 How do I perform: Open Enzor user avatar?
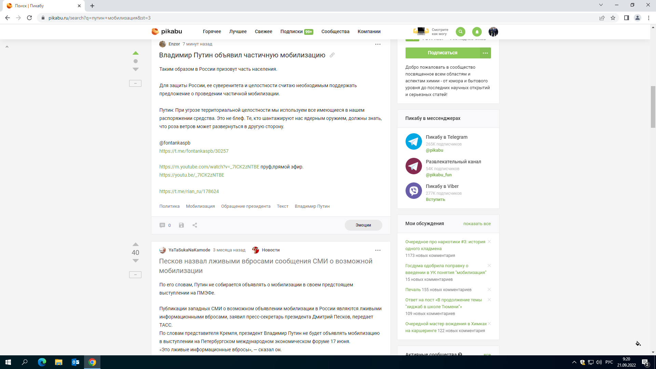coord(163,44)
